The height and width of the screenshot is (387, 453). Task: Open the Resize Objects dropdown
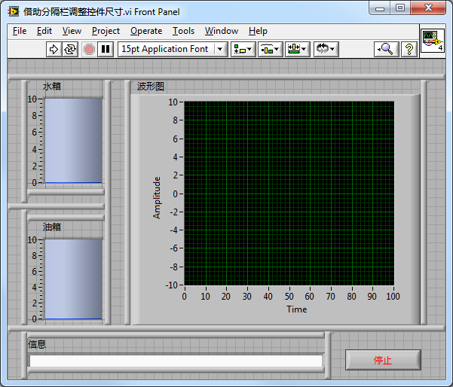point(297,49)
